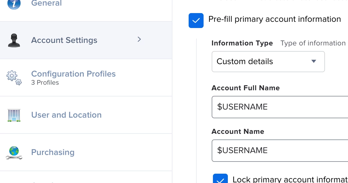Click the Pre-fill primary account information label
Viewport: 348px width, 183px height.
point(275,19)
